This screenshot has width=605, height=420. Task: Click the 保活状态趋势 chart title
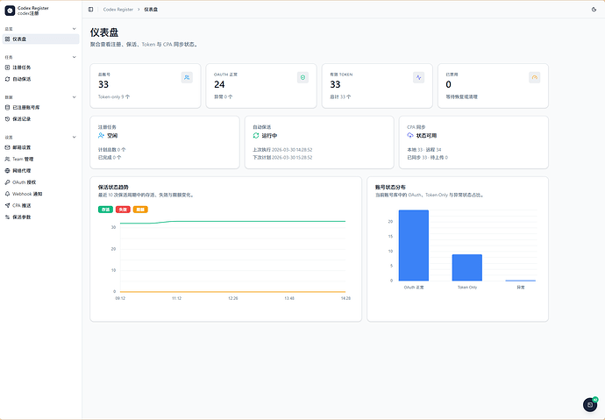point(113,187)
